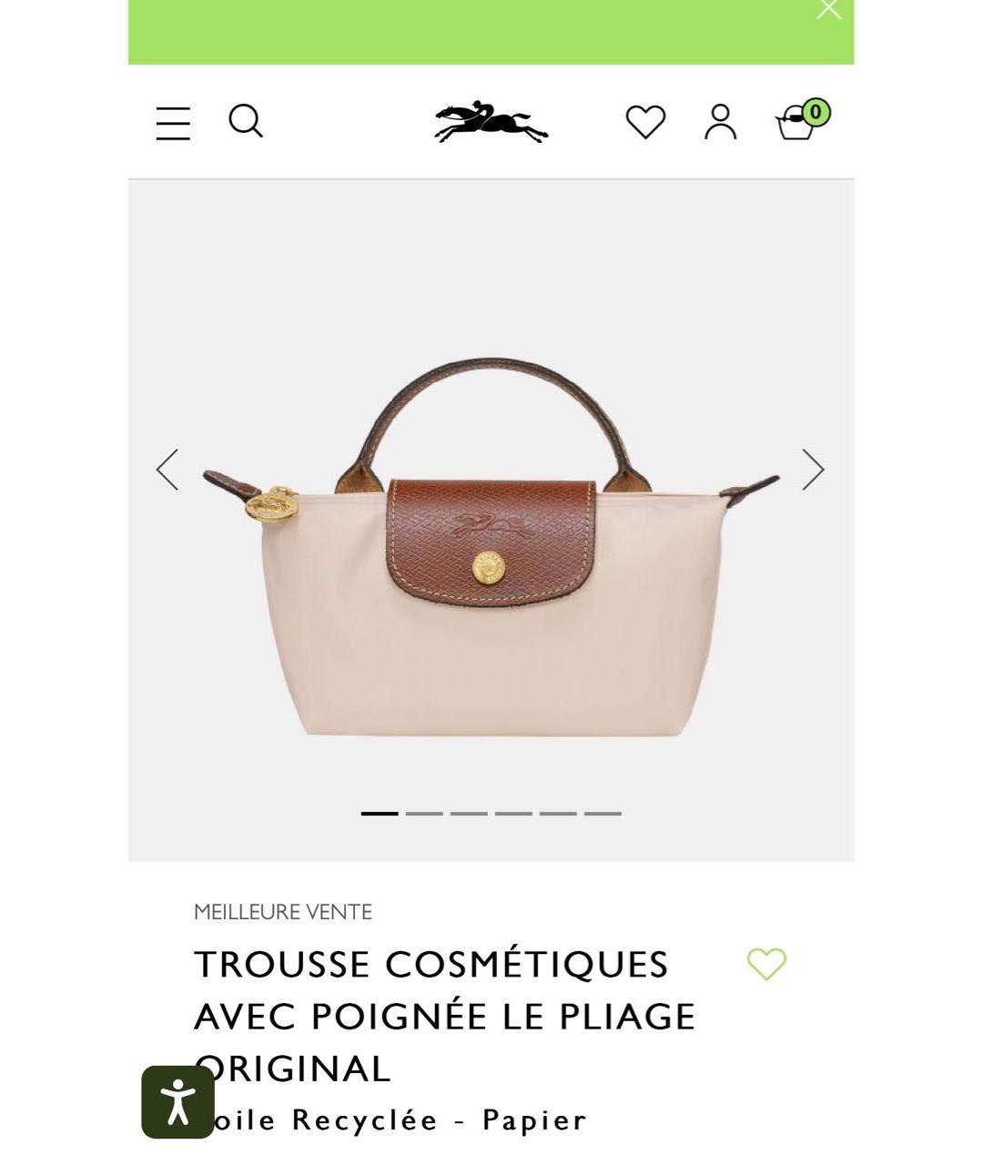Jump to the last carousel image indicator
The image size is (983, 1165).
(x=603, y=813)
